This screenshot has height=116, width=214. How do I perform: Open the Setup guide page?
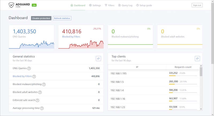tap(144, 5)
